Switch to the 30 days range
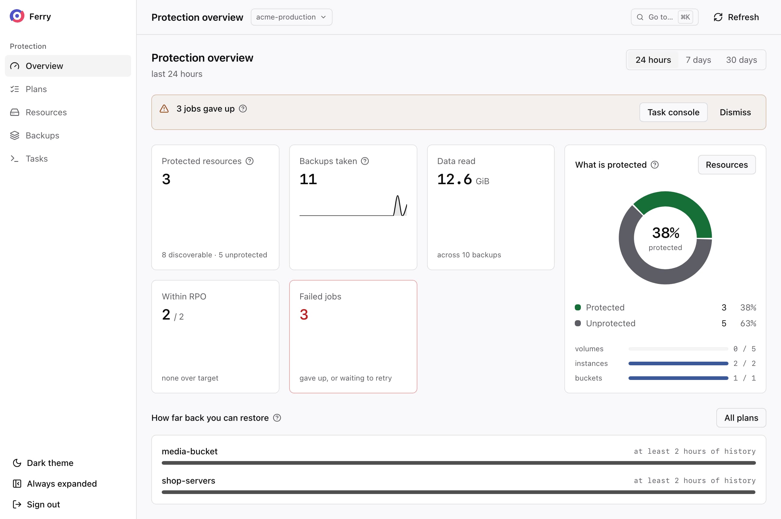This screenshot has width=781, height=519. tap(741, 60)
